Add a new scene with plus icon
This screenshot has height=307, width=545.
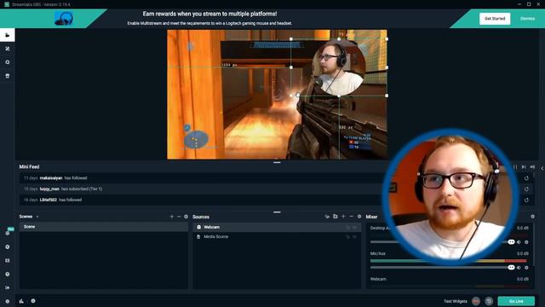point(172,217)
